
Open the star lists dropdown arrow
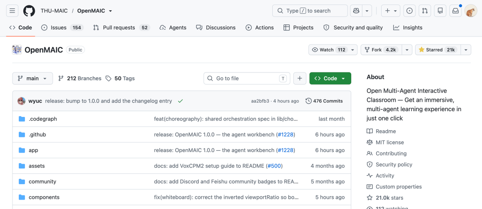[466, 50]
